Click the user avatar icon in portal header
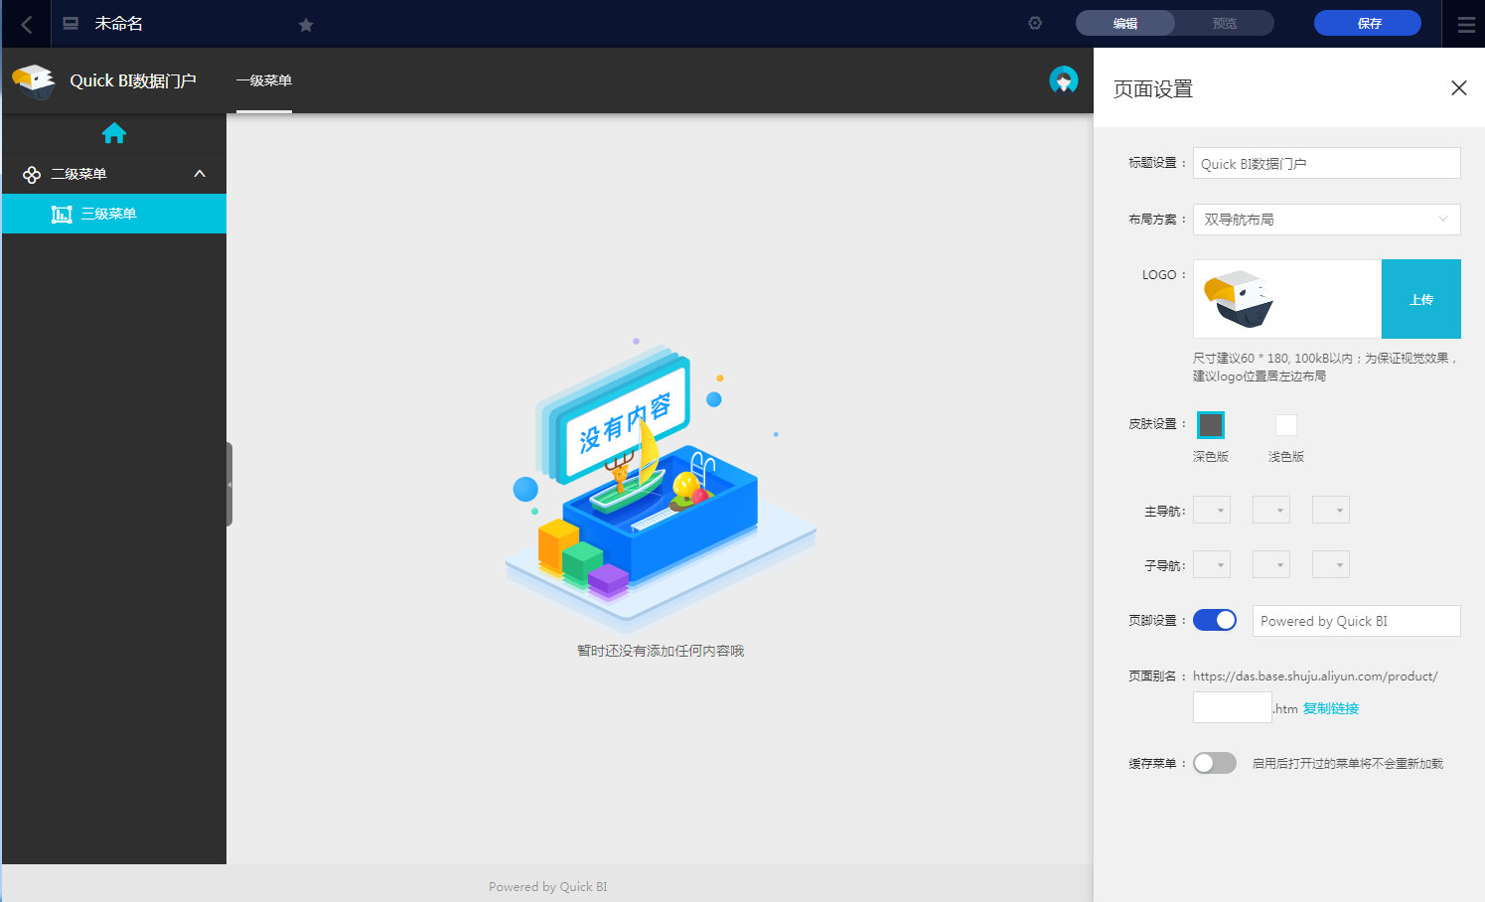The width and height of the screenshot is (1485, 902). point(1064,79)
